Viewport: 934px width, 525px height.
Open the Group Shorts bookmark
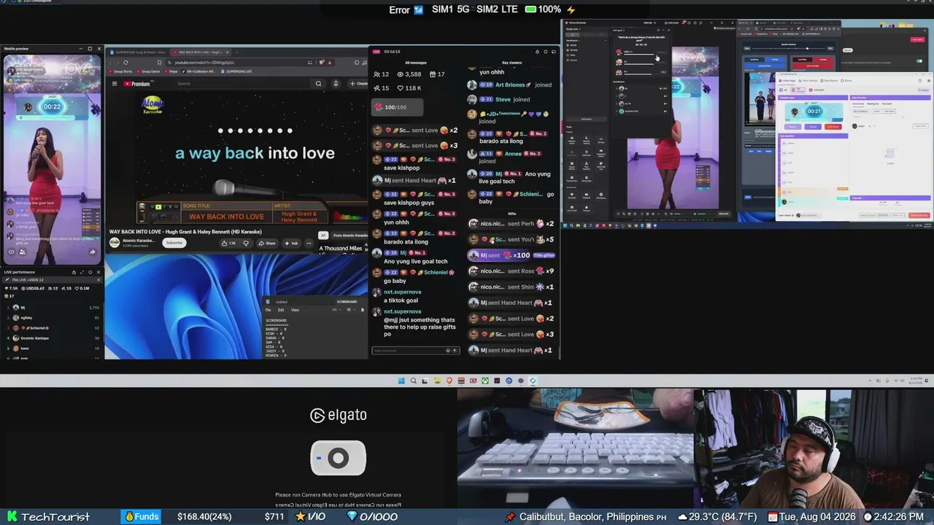coord(122,71)
